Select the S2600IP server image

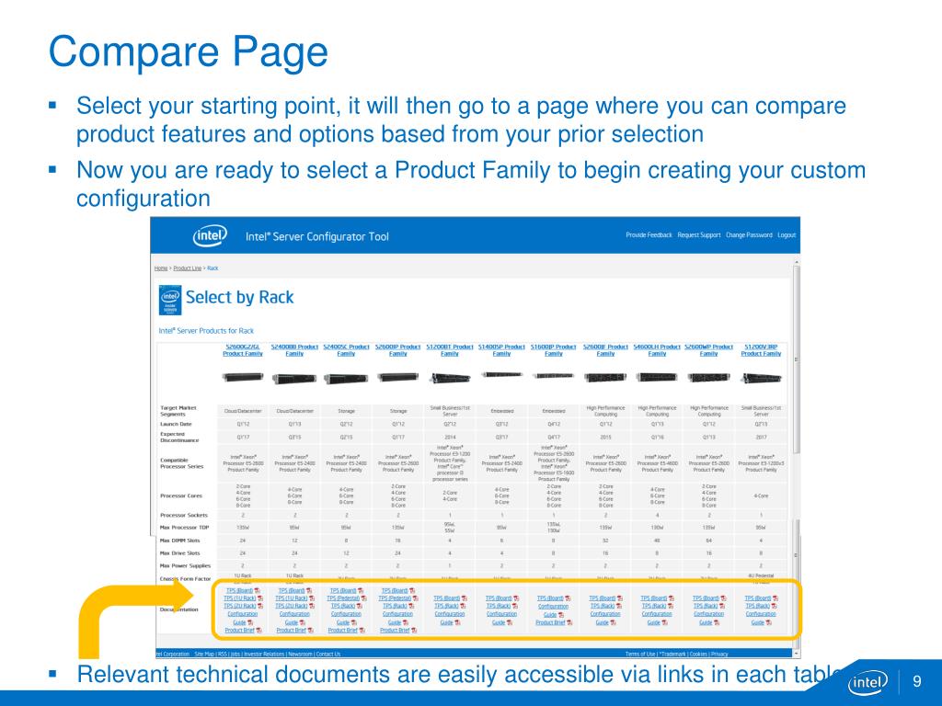point(397,377)
